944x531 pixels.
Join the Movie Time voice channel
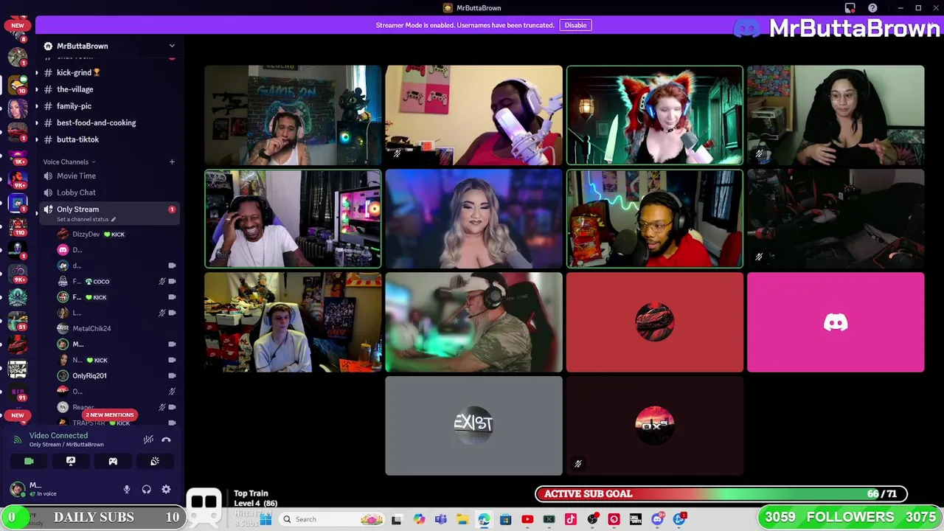76,176
